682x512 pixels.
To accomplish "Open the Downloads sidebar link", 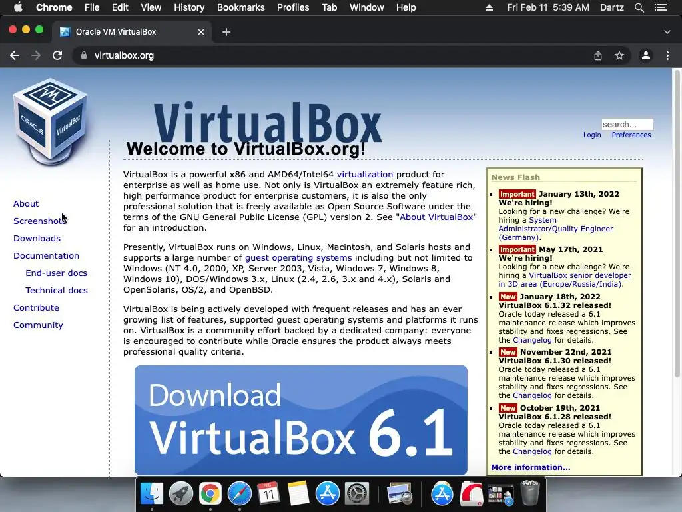I will coord(37,239).
